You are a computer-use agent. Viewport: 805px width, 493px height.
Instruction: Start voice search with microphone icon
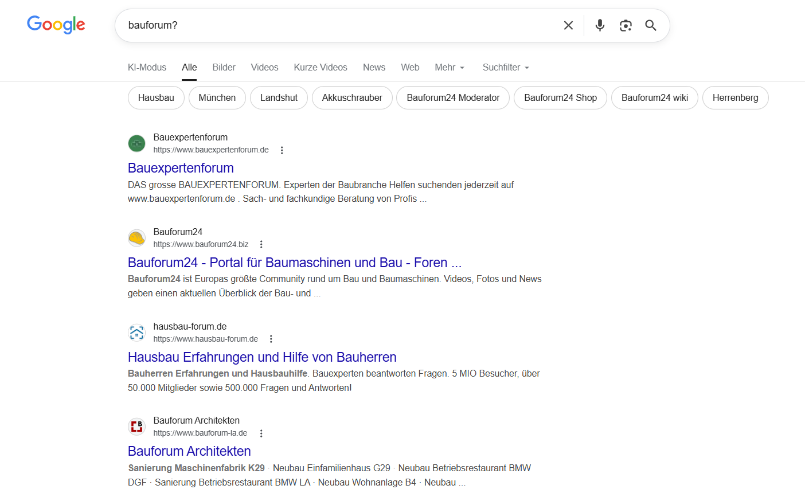point(600,25)
